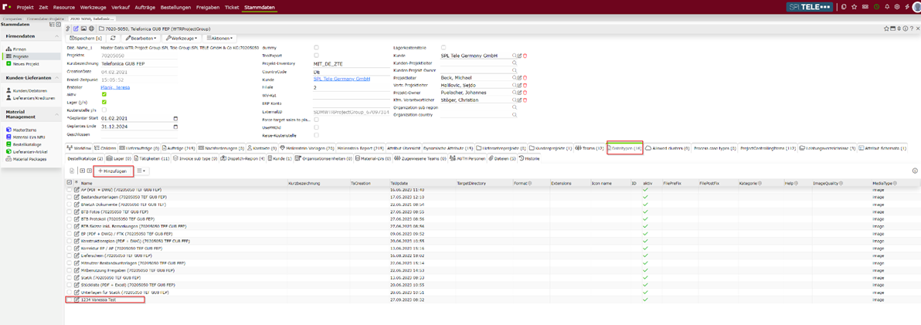921x325 pixels.
Task: Follow the SPL Tele Germany GmbH link
Action: (342, 78)
